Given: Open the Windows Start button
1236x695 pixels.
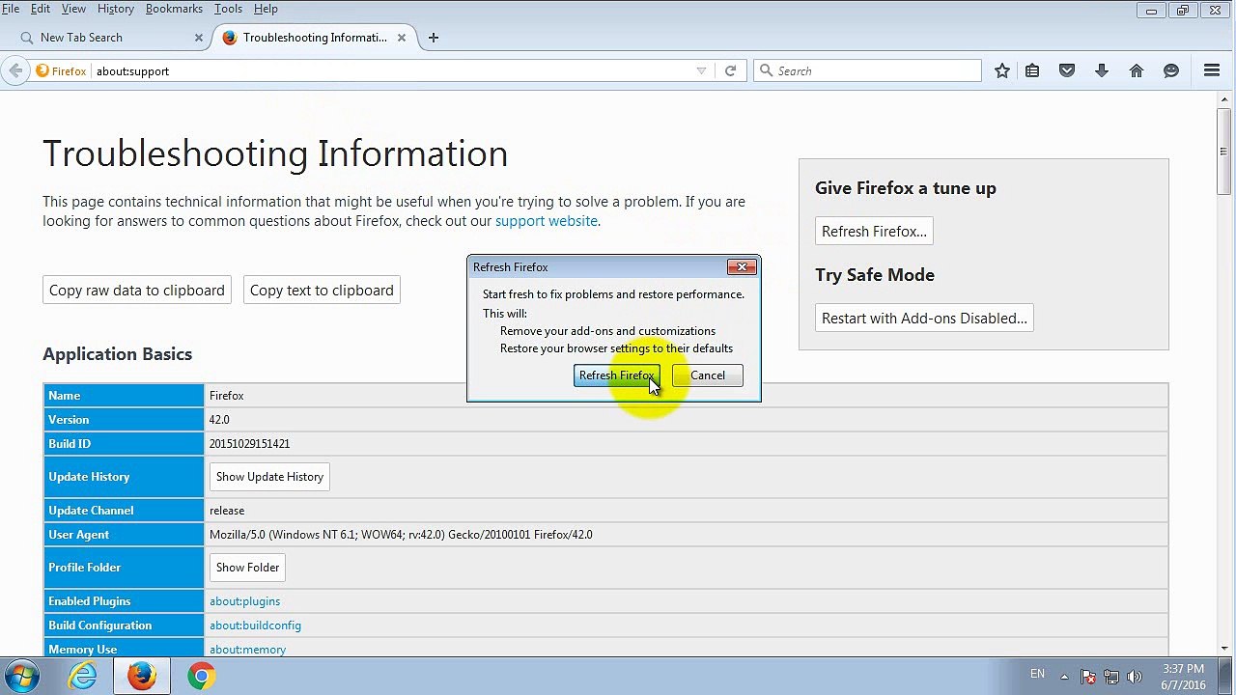Looking at the screenshot, I should (22, 676).
